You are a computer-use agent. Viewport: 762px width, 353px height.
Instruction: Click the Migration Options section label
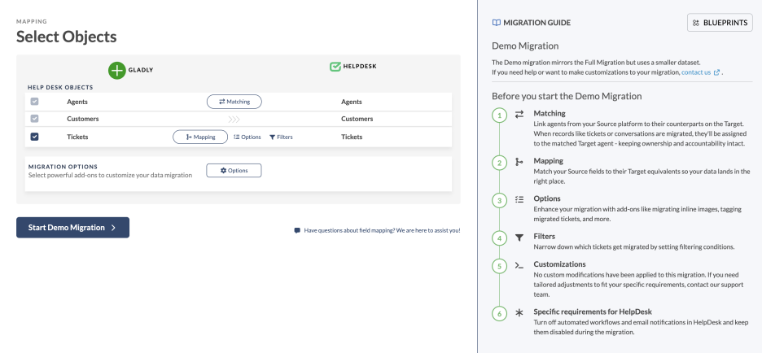tap(63, 167)
